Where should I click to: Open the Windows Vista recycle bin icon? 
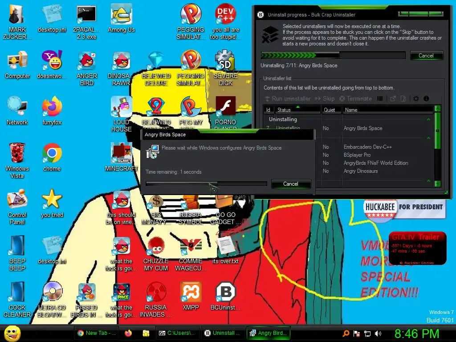point(17,160)
